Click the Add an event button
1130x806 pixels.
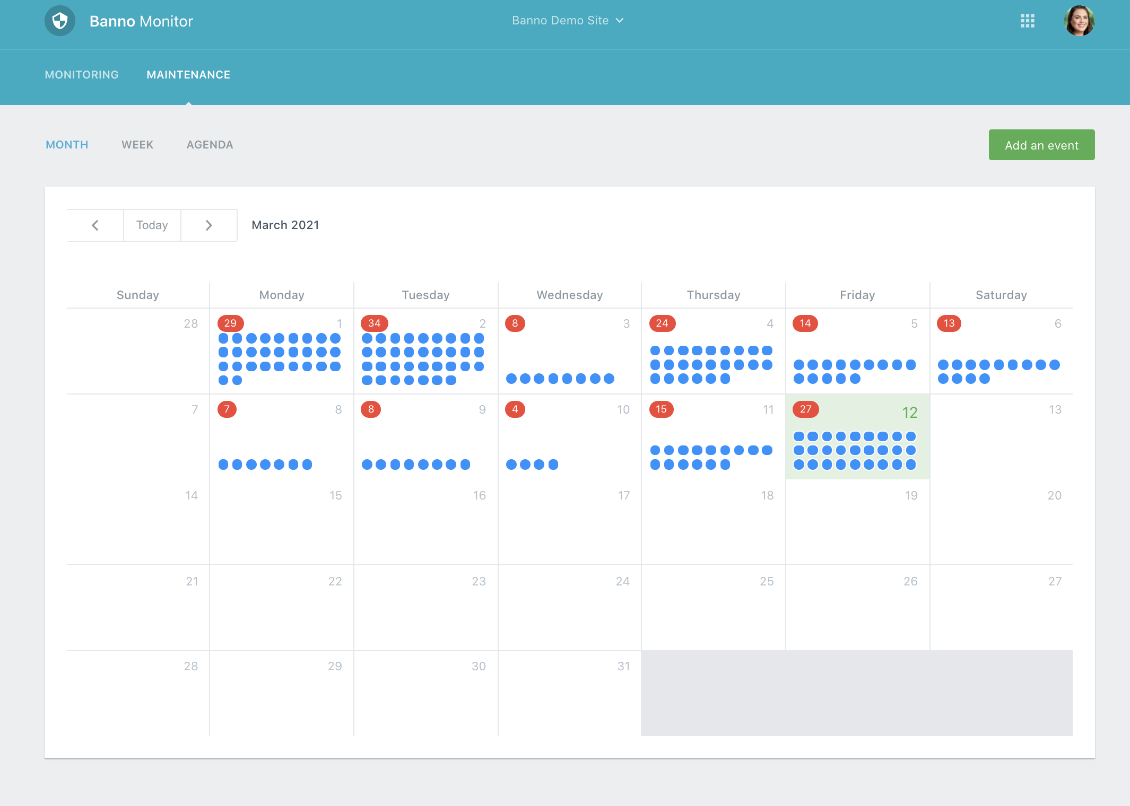coord(1041,145)
